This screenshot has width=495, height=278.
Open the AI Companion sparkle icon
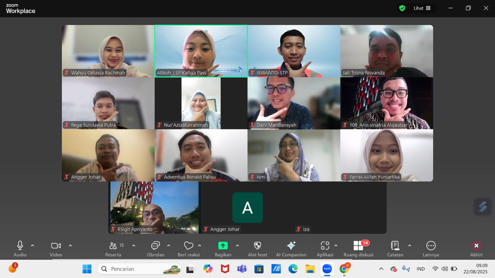[291, 246]
